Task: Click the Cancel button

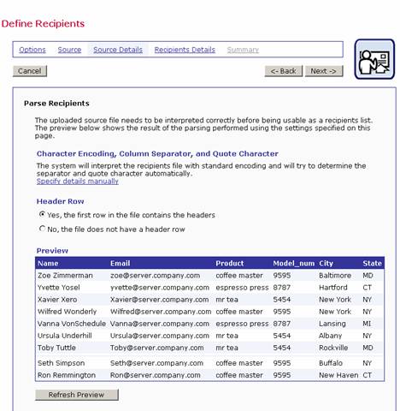Action: tap(30, 71)
